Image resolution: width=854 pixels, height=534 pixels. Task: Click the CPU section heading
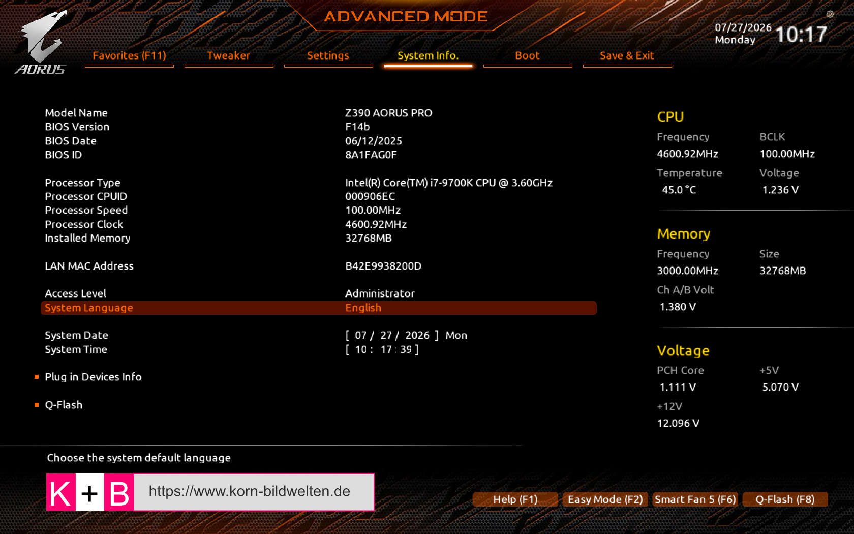(670, 116)
